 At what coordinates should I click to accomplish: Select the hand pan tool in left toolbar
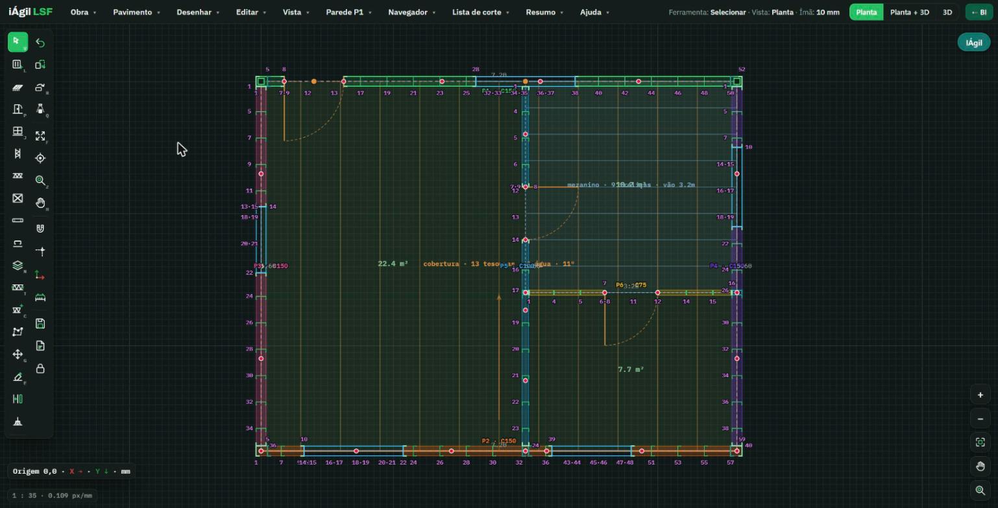point(40,203)
